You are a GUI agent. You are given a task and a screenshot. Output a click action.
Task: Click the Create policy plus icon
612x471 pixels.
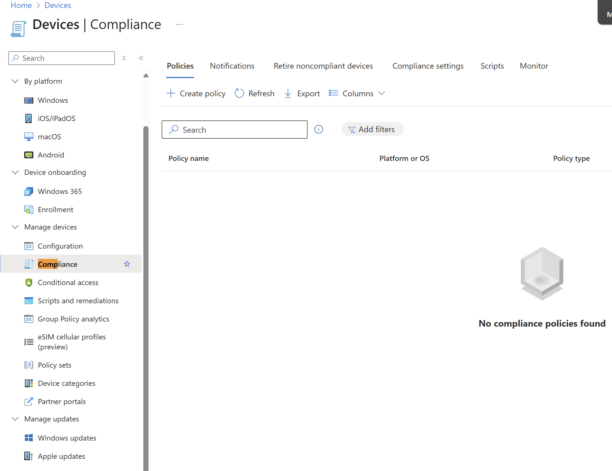171,93
